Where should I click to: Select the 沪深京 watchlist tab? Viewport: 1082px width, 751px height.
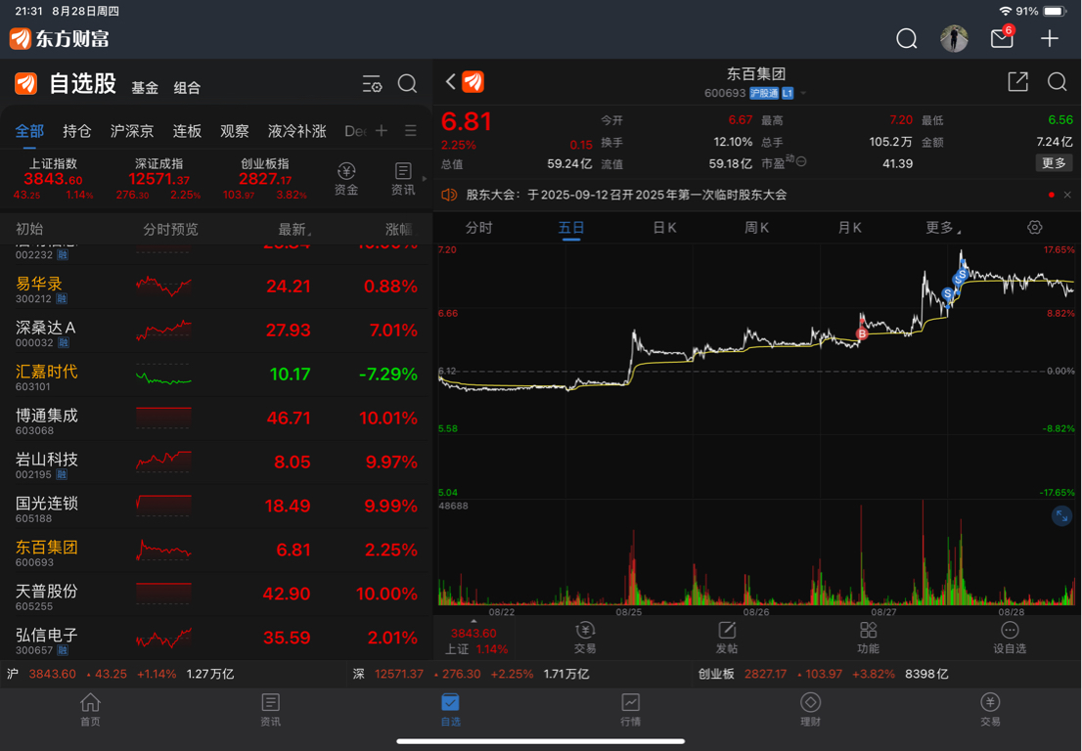point(132,131)
